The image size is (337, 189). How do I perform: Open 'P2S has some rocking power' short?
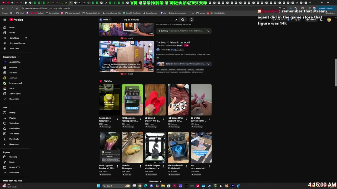132,100
